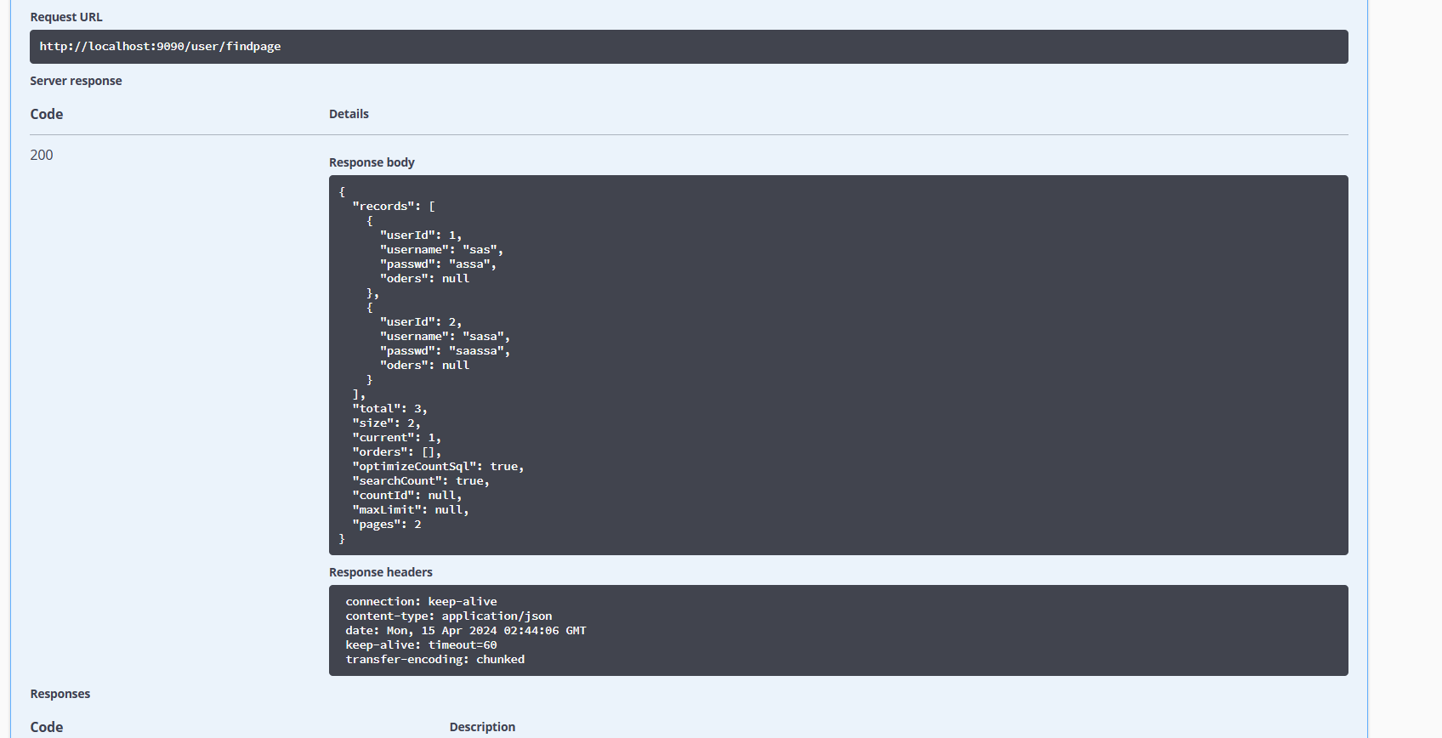Click the date header line
Viewport: 1442px width, 738px height.
click(466, 631)
